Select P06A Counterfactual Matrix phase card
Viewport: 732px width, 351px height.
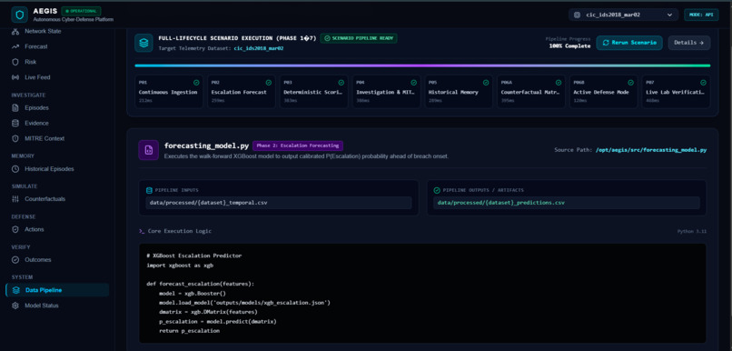click(531, 92)
